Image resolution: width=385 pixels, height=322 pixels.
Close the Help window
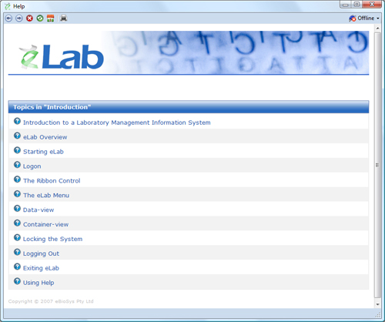(x=372, y=5)
